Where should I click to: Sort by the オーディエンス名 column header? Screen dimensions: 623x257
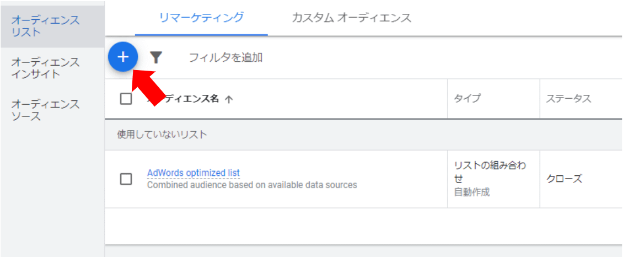click(x=190, y=99)
